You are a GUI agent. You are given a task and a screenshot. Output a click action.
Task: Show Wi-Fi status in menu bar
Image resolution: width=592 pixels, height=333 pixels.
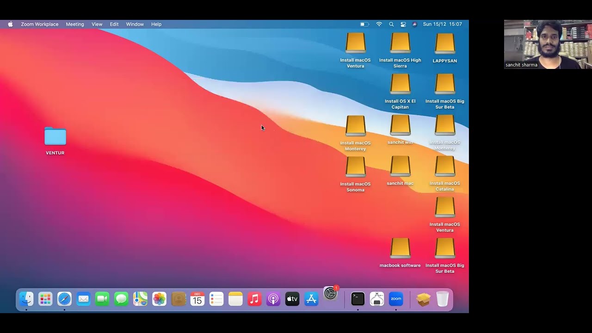[x=379, y=24]
